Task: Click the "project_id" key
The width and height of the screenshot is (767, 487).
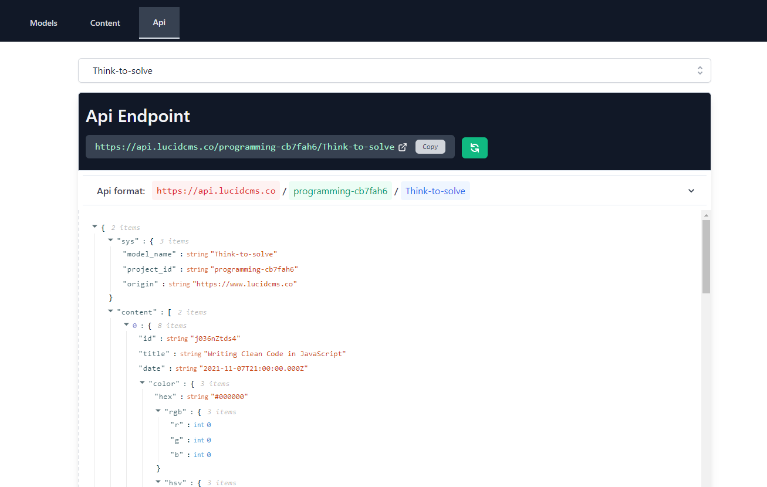Action: [x=149, y=269]
